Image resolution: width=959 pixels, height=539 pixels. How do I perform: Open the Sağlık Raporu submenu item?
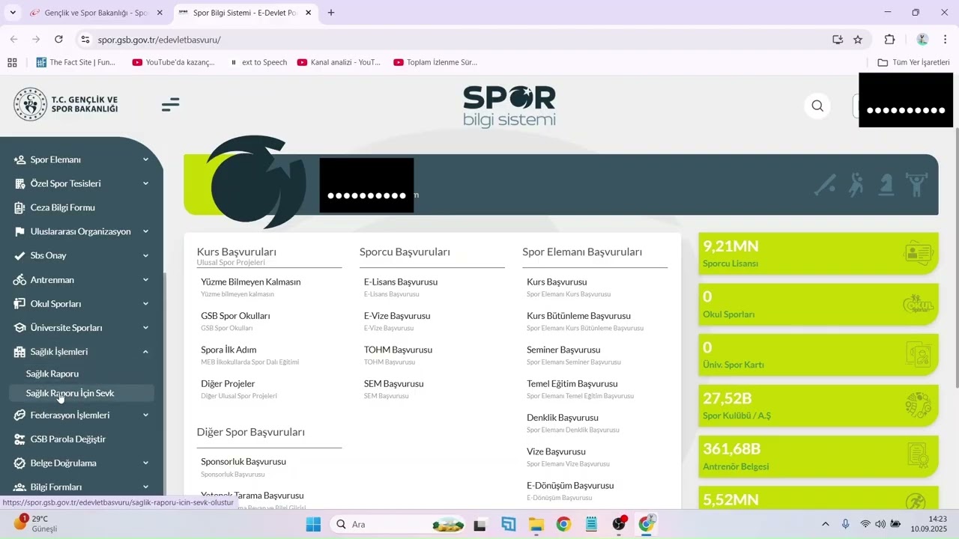(52, 374)
